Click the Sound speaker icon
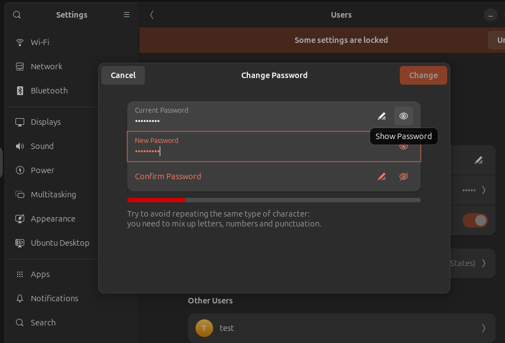 point(20,146)
